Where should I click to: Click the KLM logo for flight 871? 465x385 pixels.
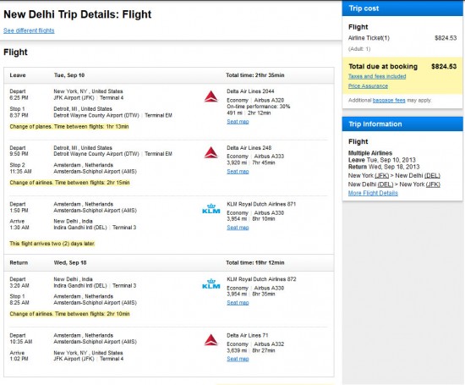coord(211,209)
